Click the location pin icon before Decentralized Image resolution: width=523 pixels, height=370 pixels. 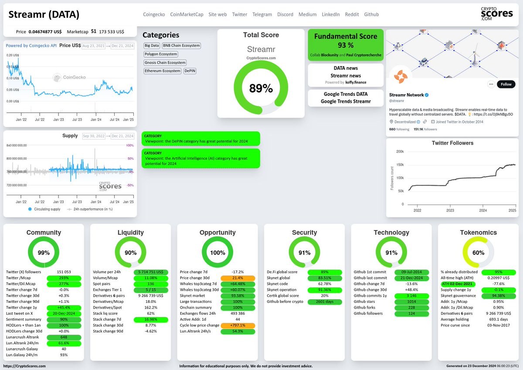(391, 122)
